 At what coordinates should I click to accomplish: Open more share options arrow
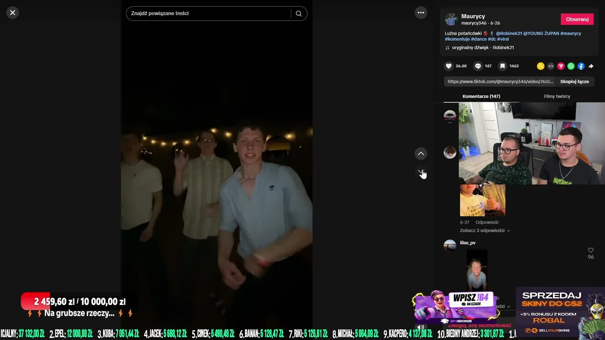(591, 66)
